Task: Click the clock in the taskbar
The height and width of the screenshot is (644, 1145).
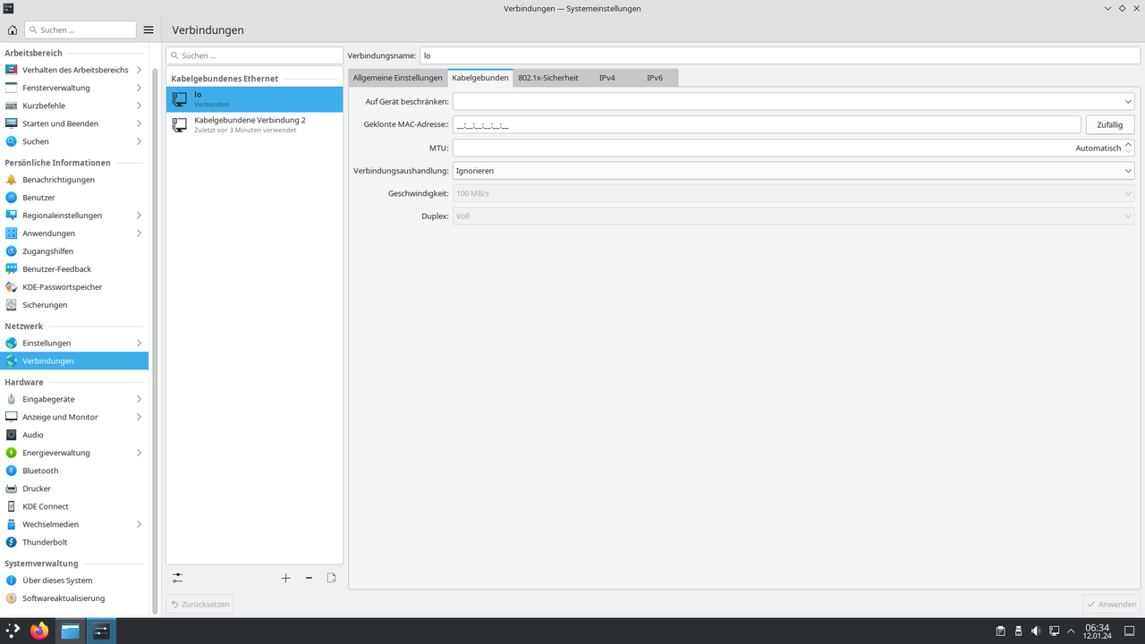Action: [x=1098, y=631]
